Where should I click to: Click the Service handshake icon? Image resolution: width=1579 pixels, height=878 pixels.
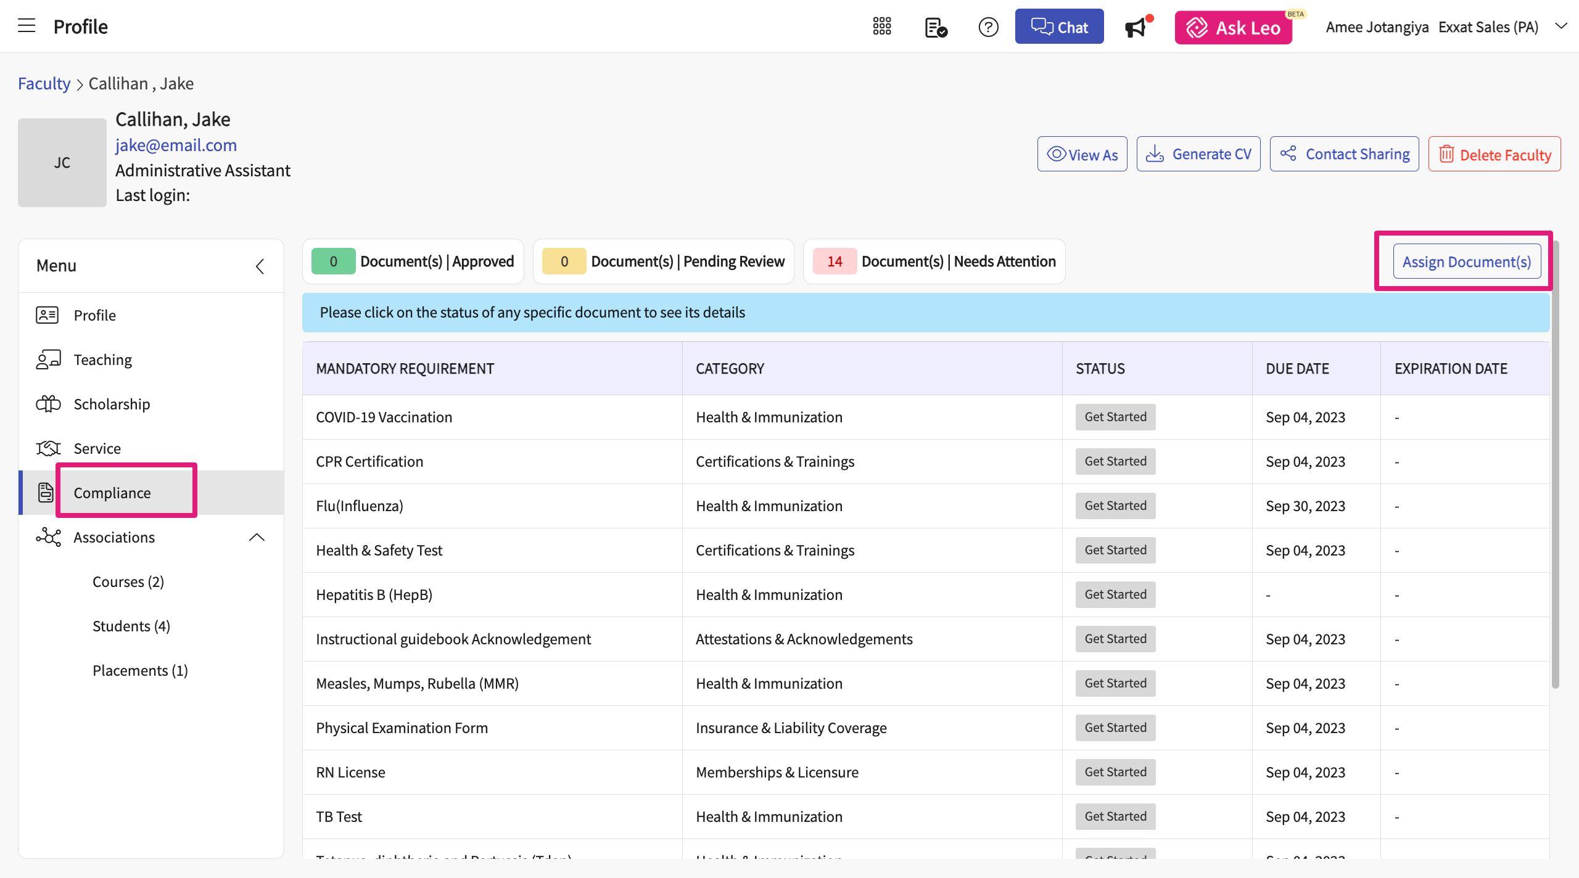[x=48, y=448]
